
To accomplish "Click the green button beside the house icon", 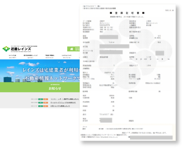I will (x=73, y=49).
